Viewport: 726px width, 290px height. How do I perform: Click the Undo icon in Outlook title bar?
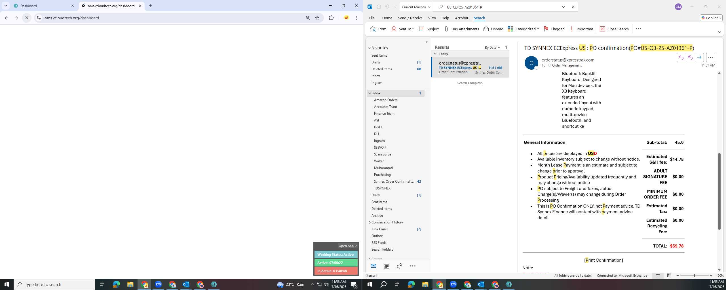[x=387, y=7]
